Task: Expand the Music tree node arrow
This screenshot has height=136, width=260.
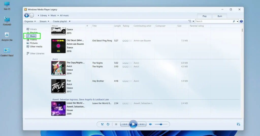Action: click(25, 36)
